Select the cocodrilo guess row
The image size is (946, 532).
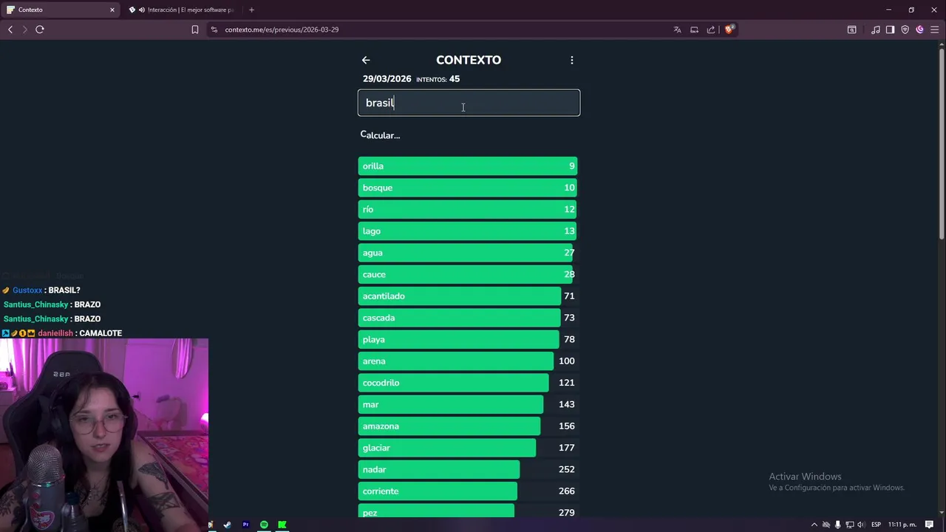click(x=469, y=383)
